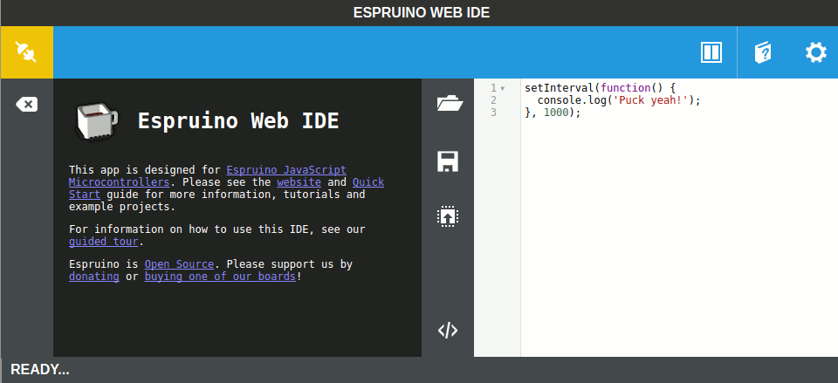Send code to Espruino upload icon
Image resolution: width=838 pixels, height=383 pixels.
click(x=448, y=217)
